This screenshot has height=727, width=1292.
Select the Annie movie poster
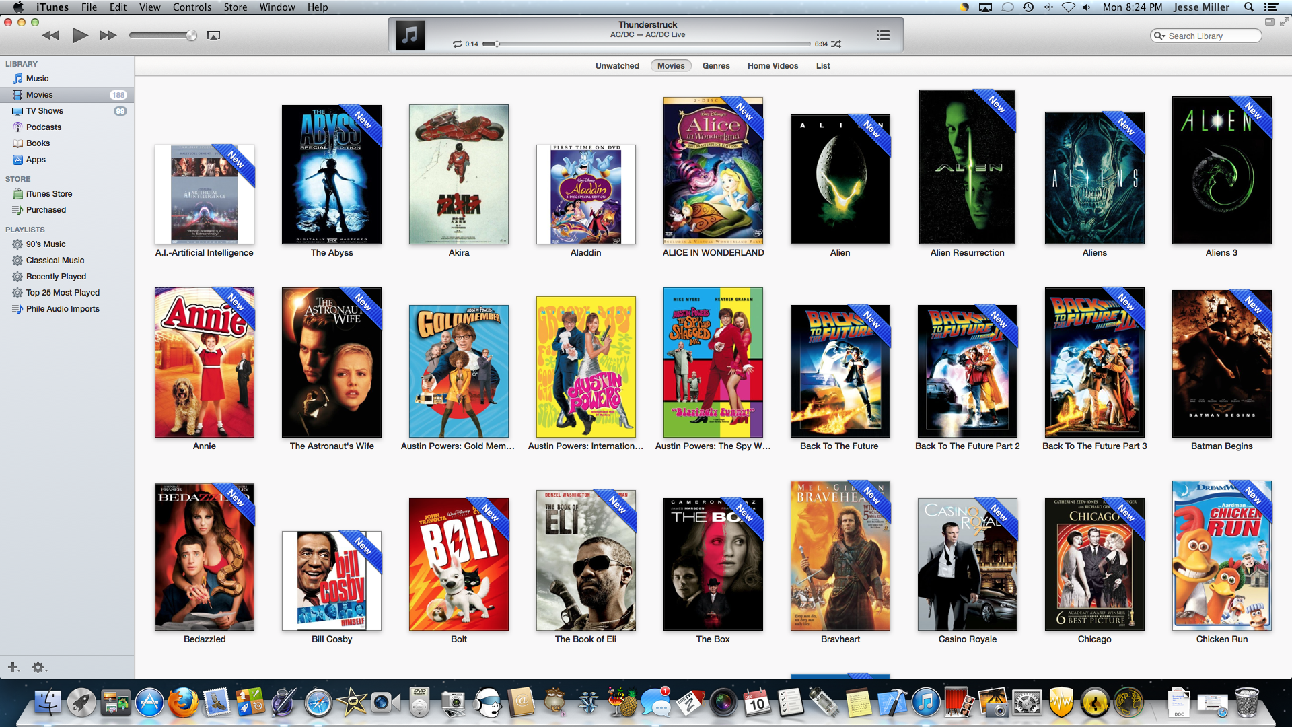point(205,363)
